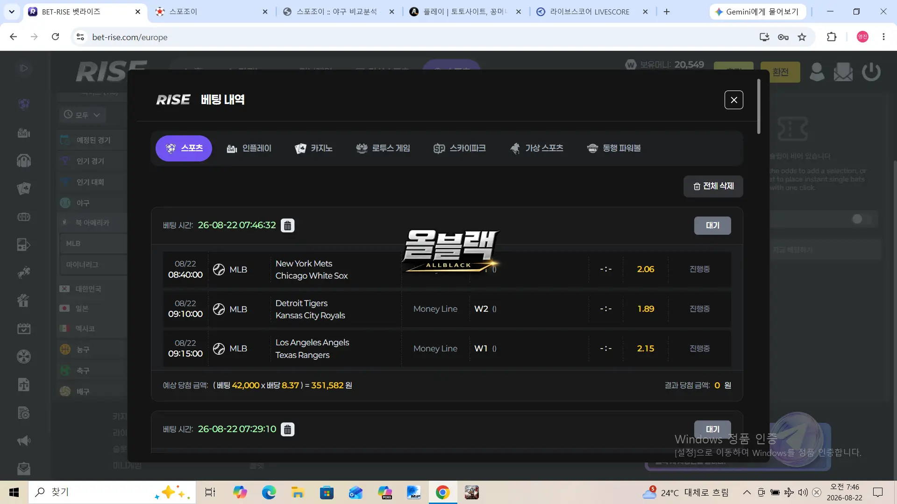
Task: Click the dialog's vertical scrollbar
Action: pos(759,106)
